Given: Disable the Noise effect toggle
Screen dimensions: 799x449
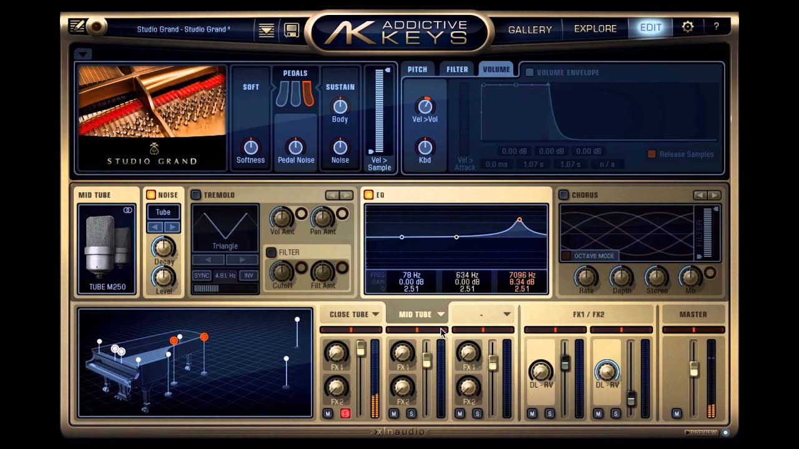Looking at the screenshot, I should tap(150, 195).
